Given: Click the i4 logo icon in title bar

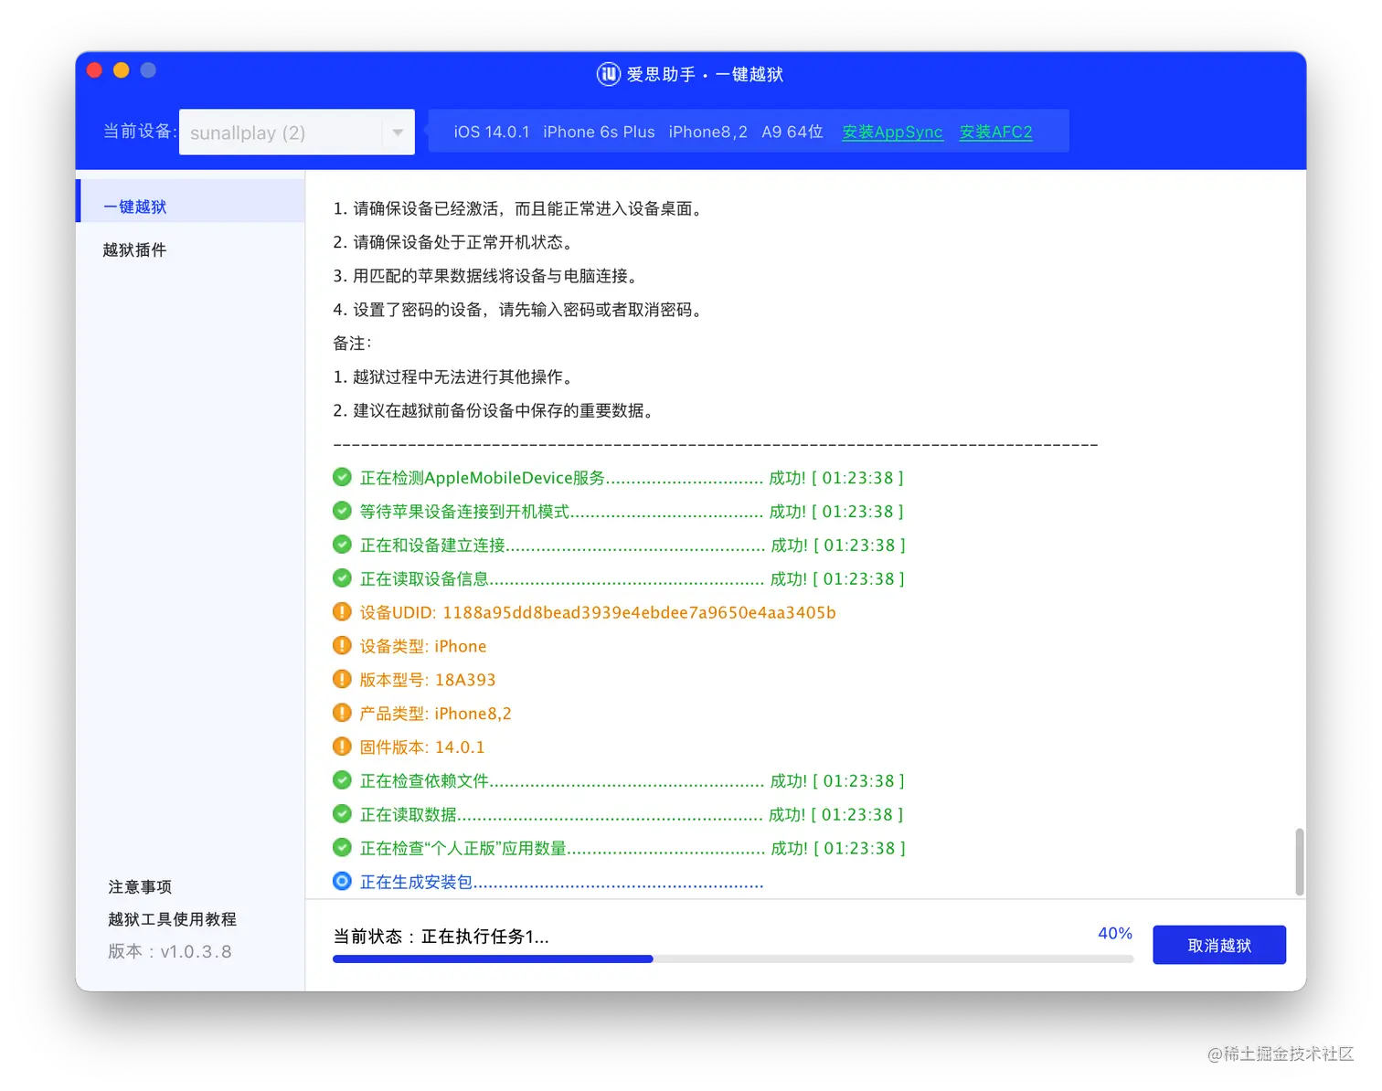Looking at the screenshot, I should tap(608, 74).
